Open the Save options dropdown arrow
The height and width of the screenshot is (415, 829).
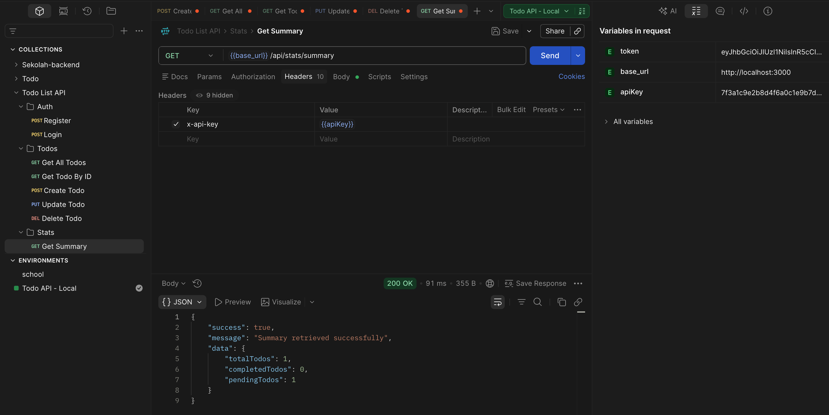click(x=529, y=31)
